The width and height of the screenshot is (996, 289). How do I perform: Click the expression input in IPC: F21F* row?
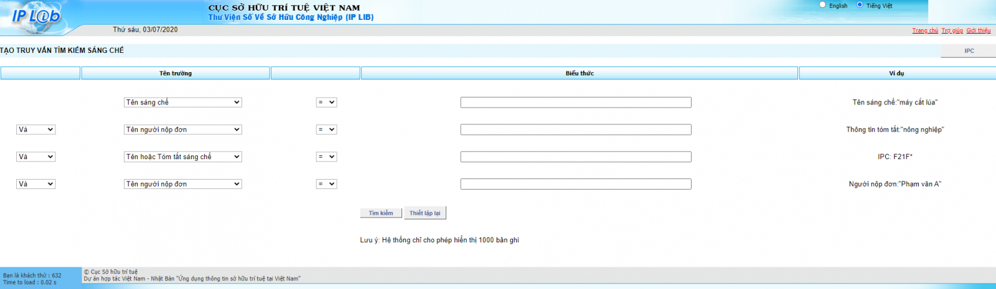(576, 157)
